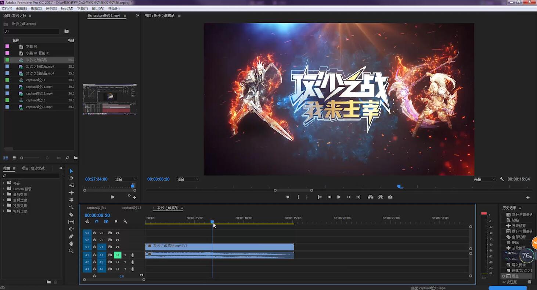
Task: Mute audio track A3
Action: pos(118,269)
